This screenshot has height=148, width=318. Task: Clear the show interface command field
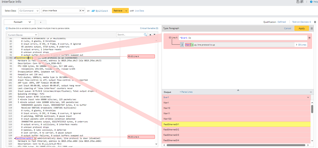80,11
